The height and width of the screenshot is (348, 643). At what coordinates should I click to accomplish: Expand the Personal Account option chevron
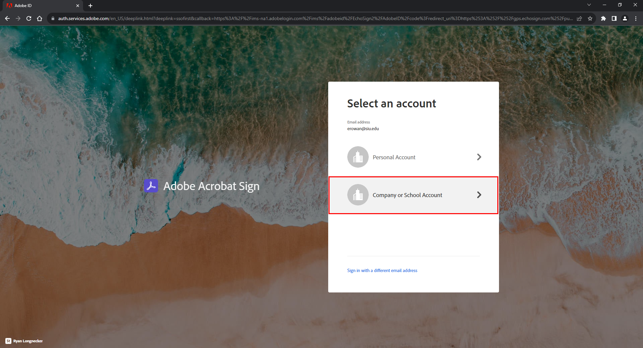tap(479, 157)
